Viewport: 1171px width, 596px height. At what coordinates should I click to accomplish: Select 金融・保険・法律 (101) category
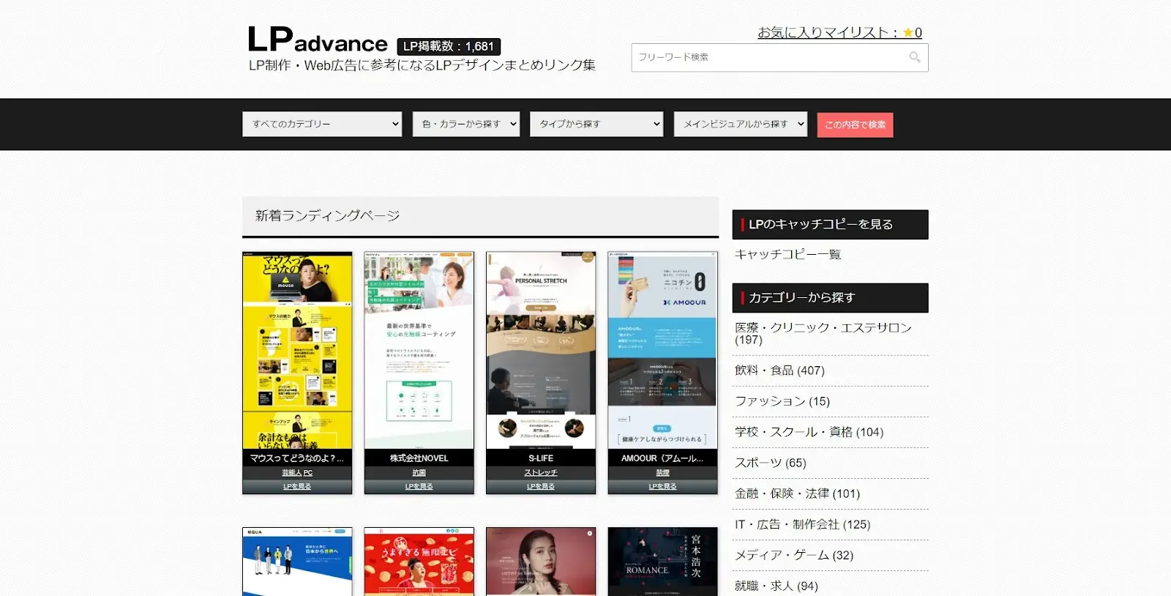coord(797,493)
